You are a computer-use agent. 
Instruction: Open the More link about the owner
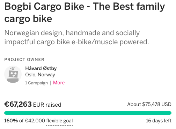59,83
